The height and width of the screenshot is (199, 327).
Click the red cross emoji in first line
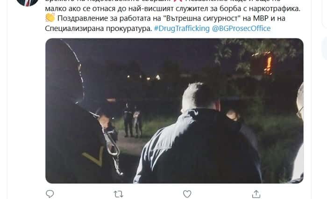pos(178,0)
